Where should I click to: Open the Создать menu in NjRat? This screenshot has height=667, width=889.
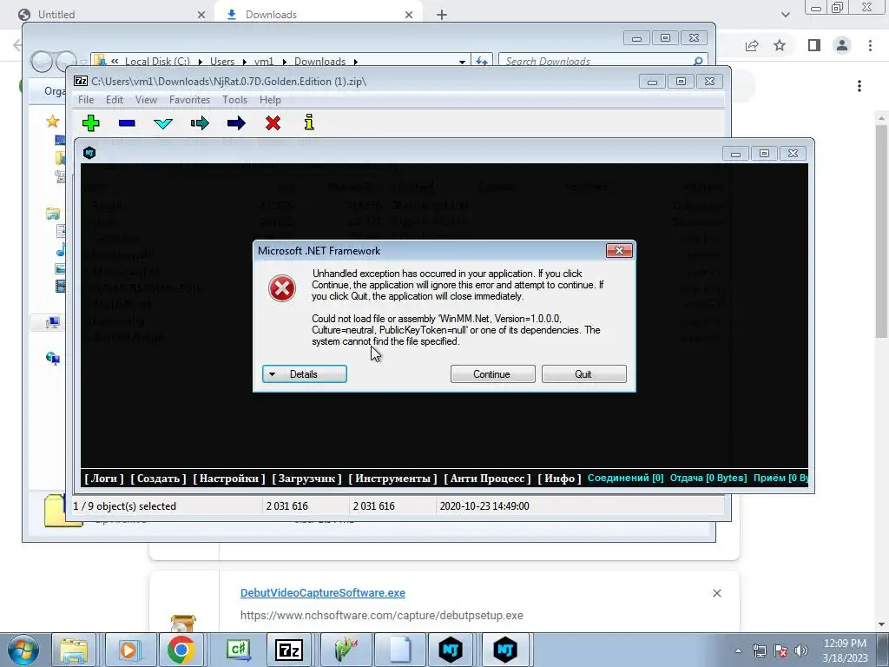158,479
